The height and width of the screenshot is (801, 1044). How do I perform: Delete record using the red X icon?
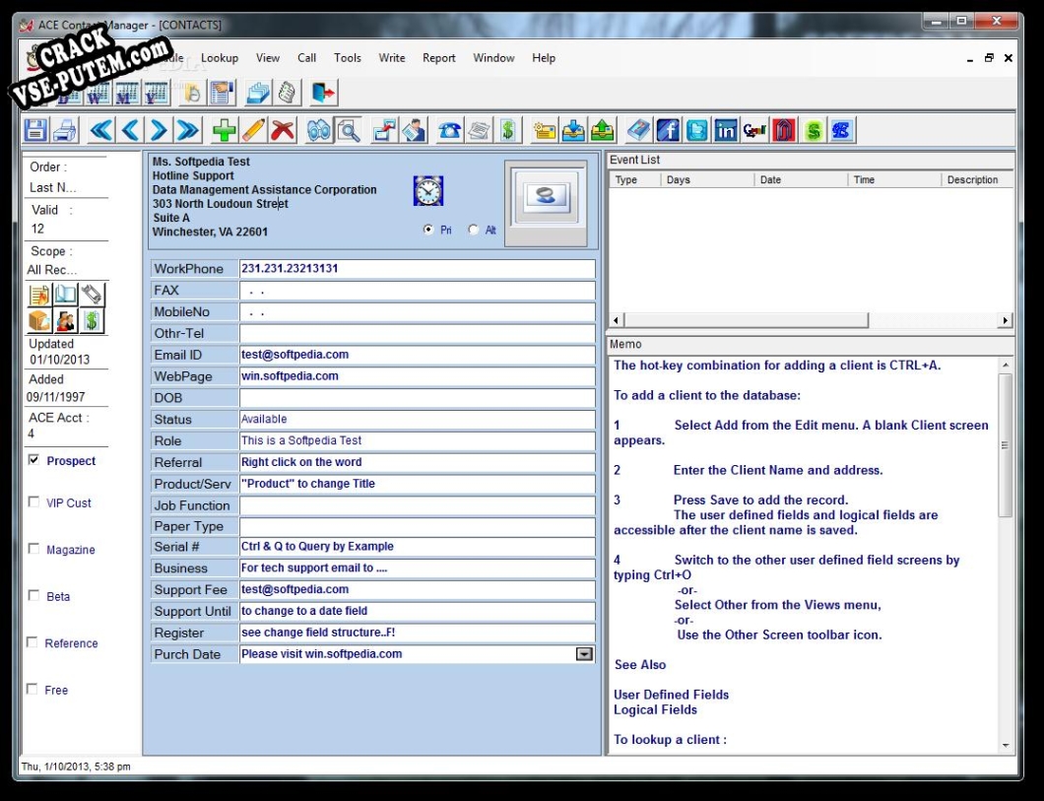(283, 130)
